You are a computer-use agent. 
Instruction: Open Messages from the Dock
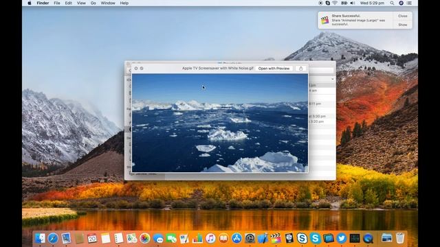158,238
